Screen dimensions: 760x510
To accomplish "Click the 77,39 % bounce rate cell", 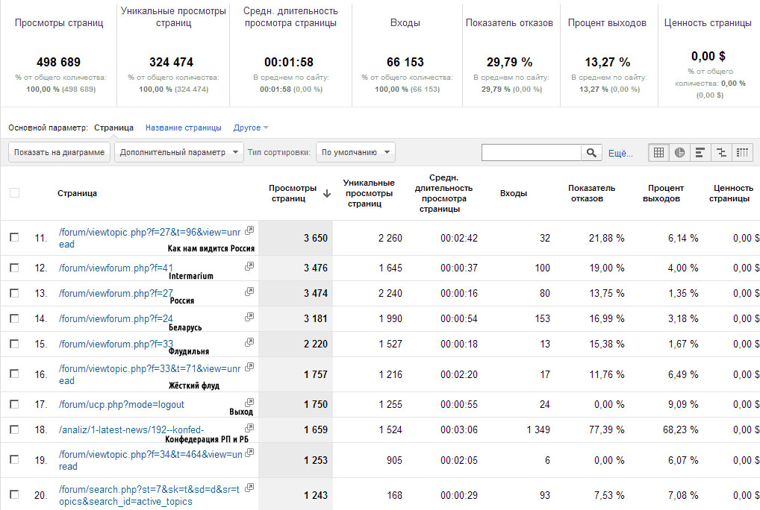I will point(606,429).
